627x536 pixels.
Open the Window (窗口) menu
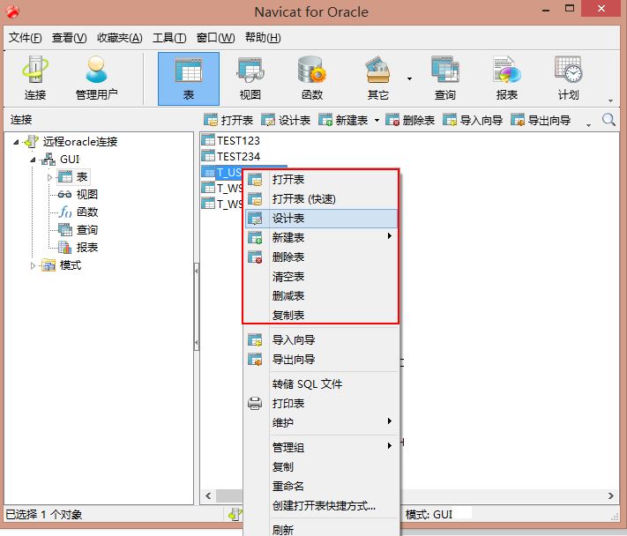click(215, 38)
